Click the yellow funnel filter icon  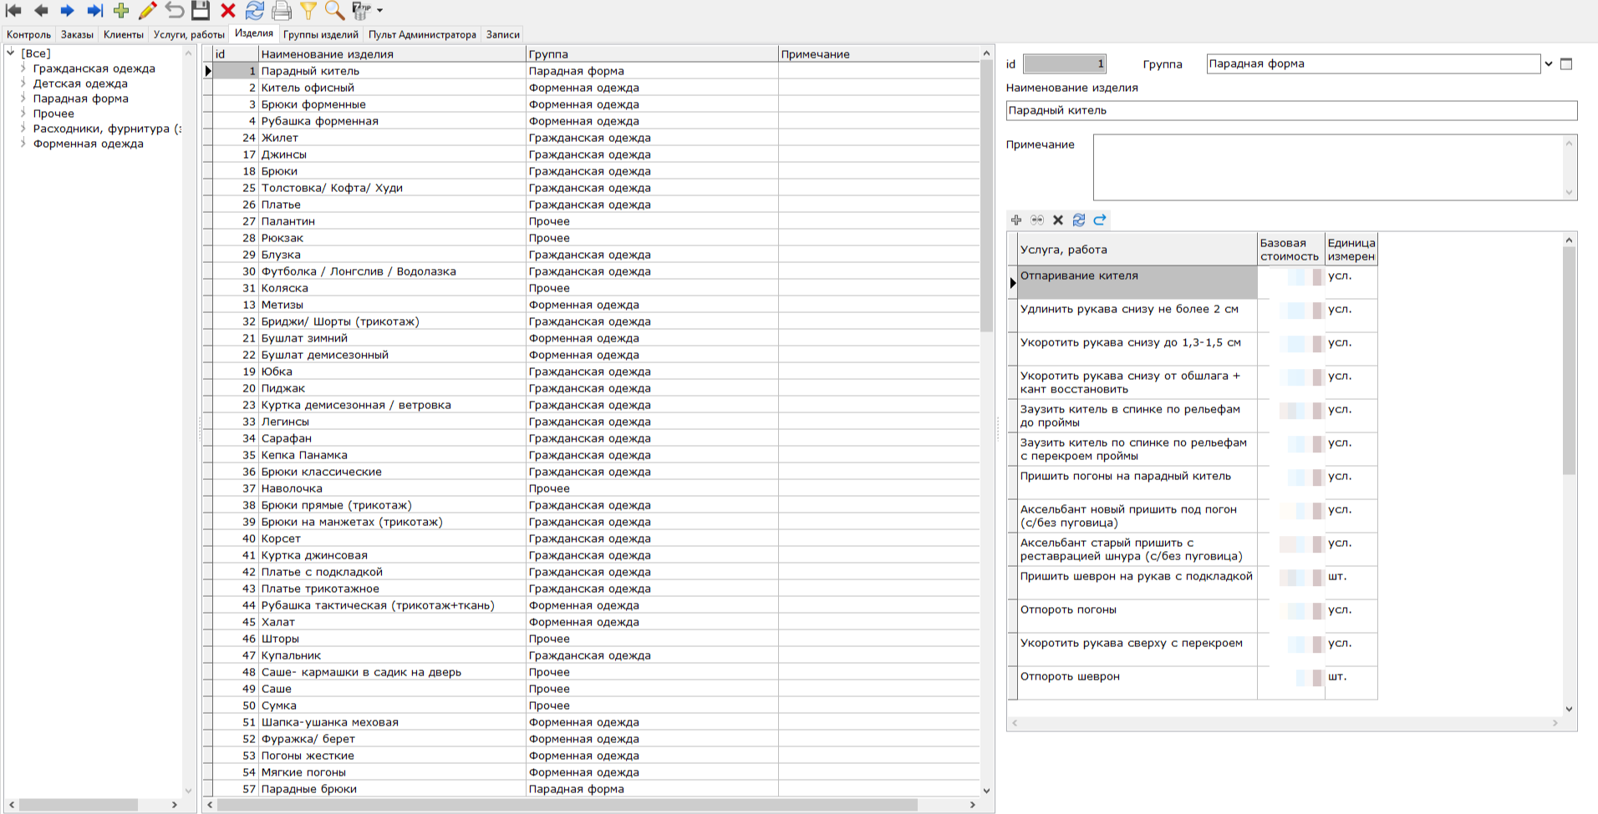tap(308, 11)
